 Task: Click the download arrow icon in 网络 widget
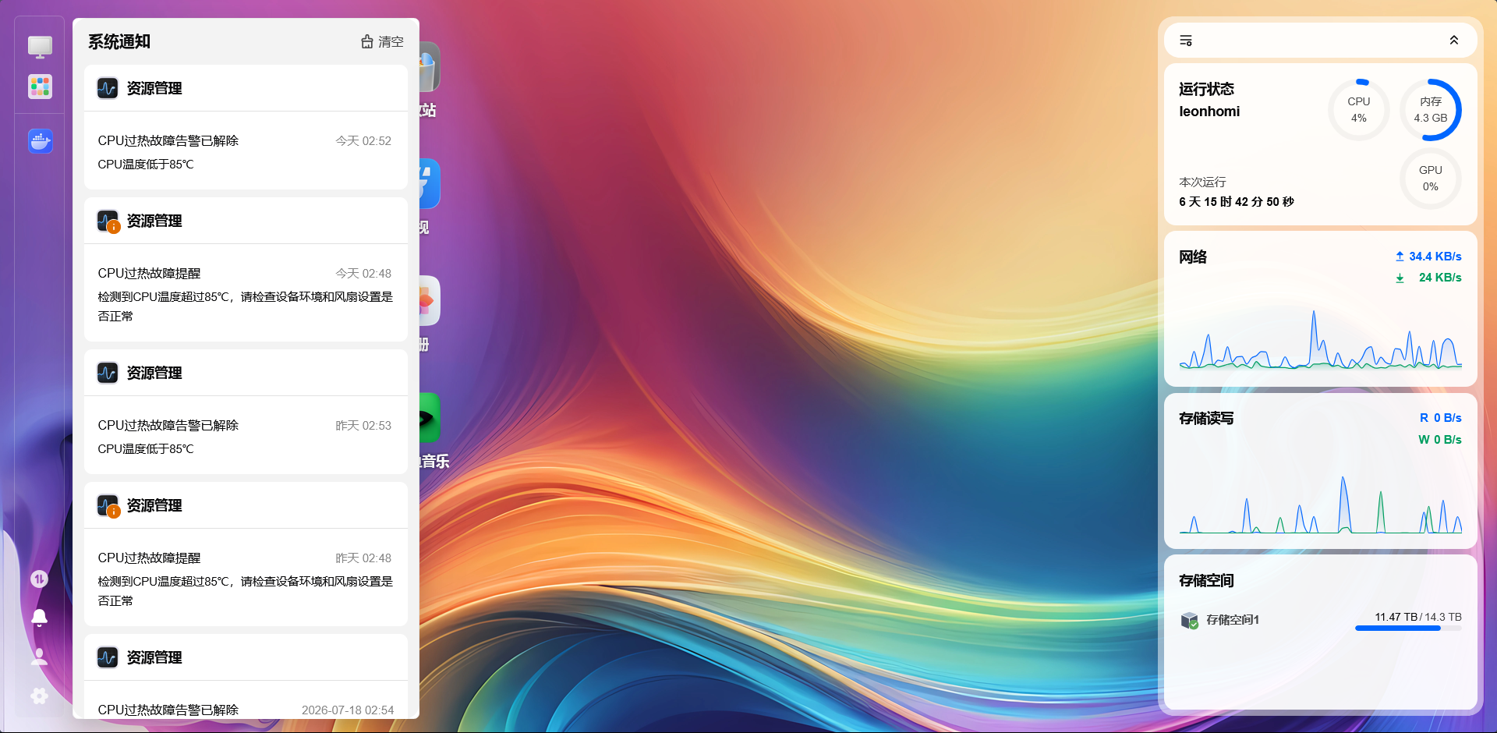[x=1400, y=278]
